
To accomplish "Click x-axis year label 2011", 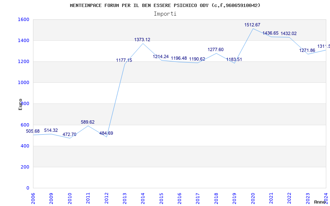I will pyautogui.click(x=88, y=198).
